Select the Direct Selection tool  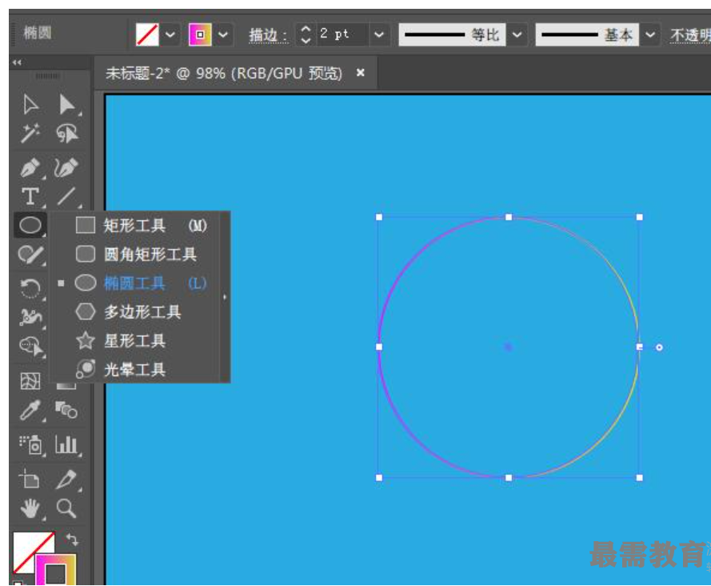click(67, 105)
